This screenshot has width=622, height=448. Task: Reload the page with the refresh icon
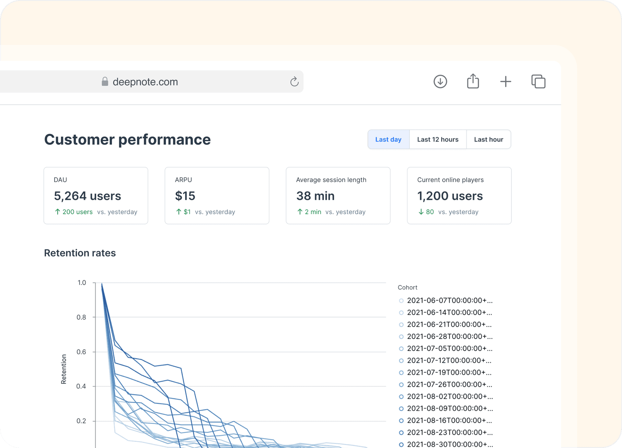coord(294,82)
